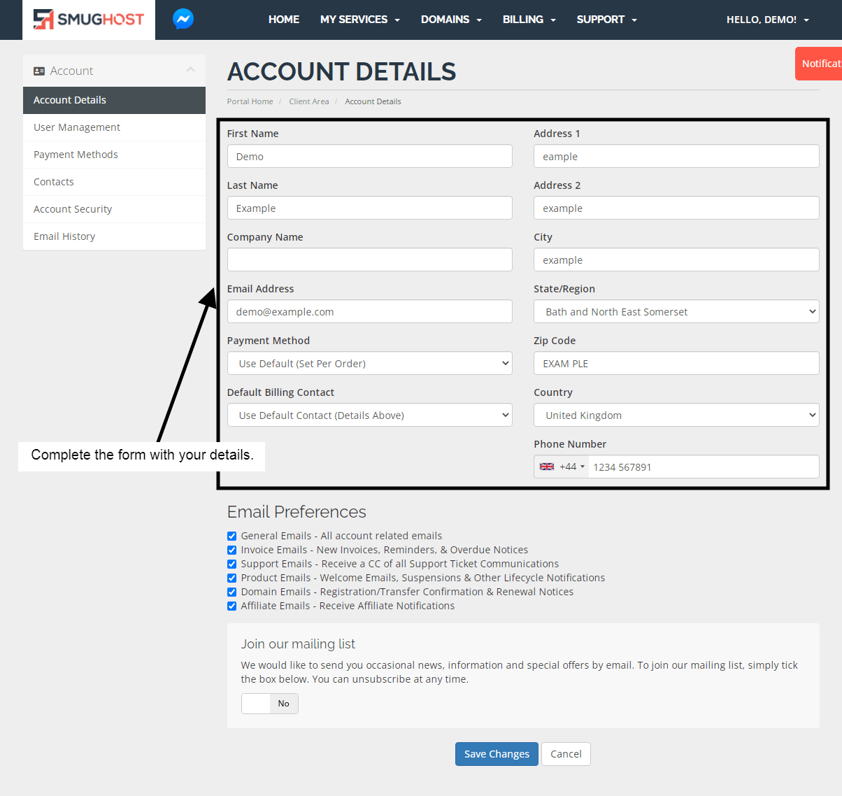
Task: Open the Billing menu
Action: click(529, 20)
